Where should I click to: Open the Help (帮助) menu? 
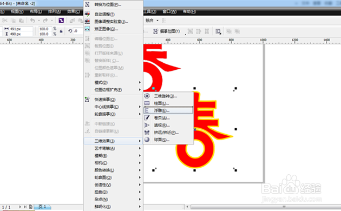pyautogui.click(x=189, y=11)
